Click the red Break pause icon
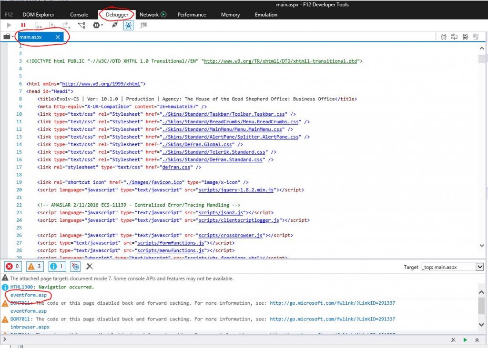488x348 pixels. pyautogui.click(x=23, y=25)
